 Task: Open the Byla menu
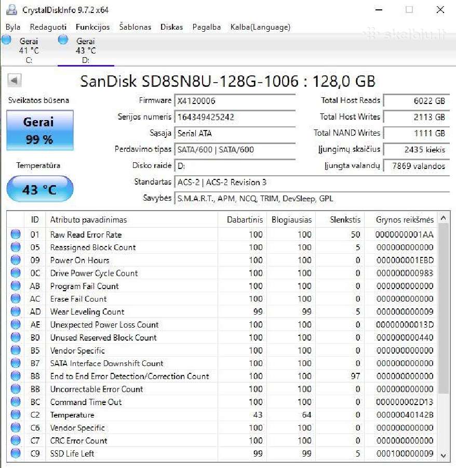tap(13, 27)
